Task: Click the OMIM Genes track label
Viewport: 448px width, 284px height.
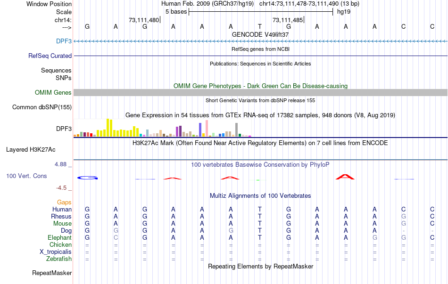Action: click(53, 92)
